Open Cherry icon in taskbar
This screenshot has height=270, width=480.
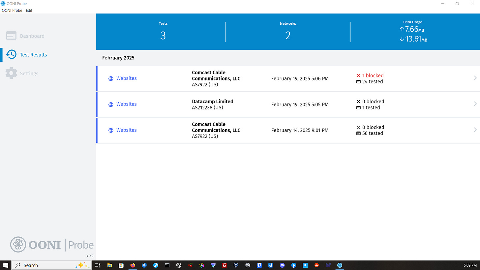[x=190, y=265]
